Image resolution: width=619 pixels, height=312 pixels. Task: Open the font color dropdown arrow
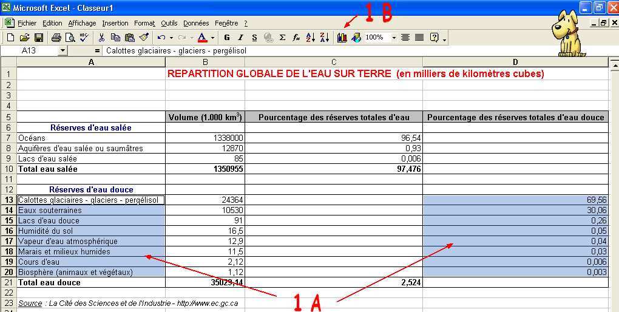pos(212,38)
